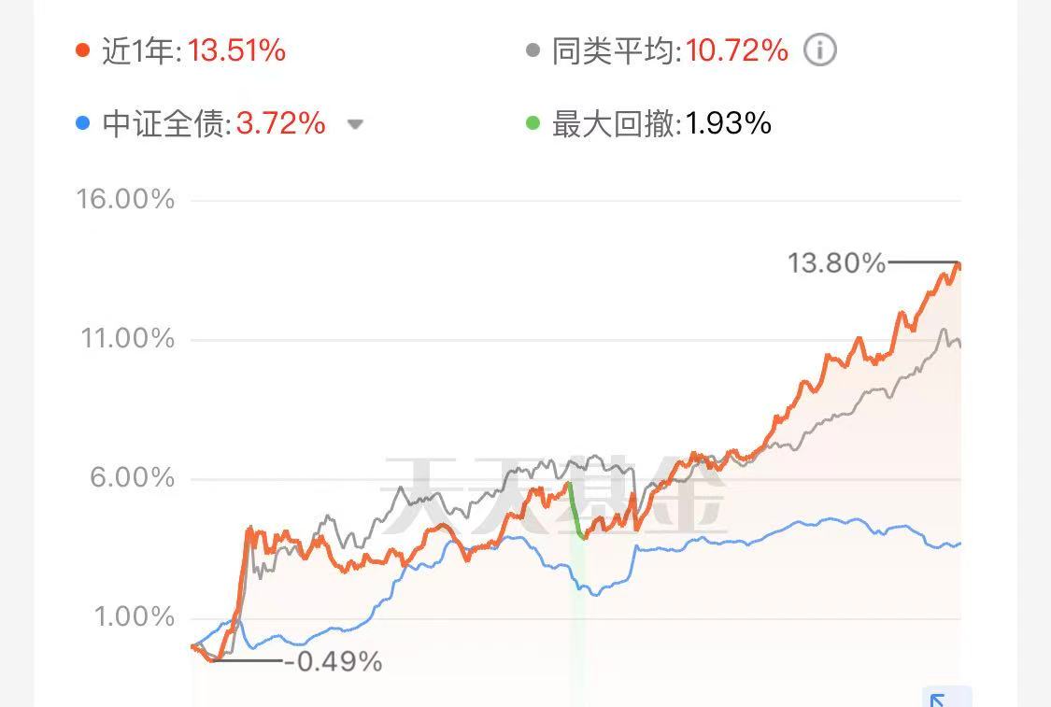1051x707 pixels.
Task: Toggle the gray 同类平均 legend dot
Action: [533, 50]
